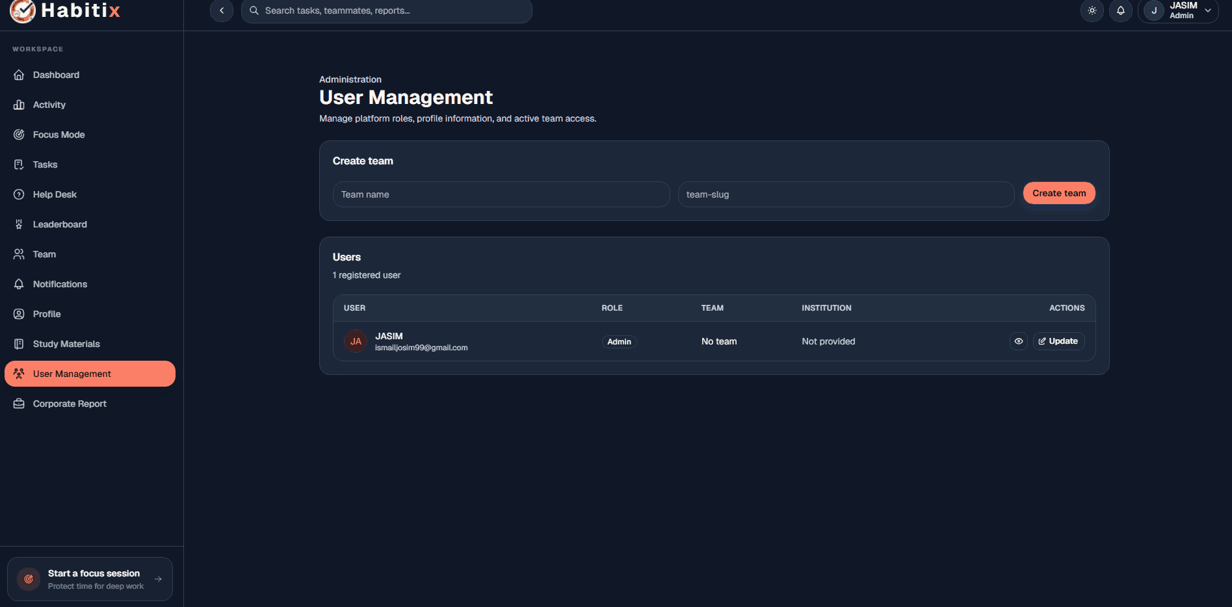Go to Profile page label
This screenshot has height=607, width=1232.
(47, 314)
